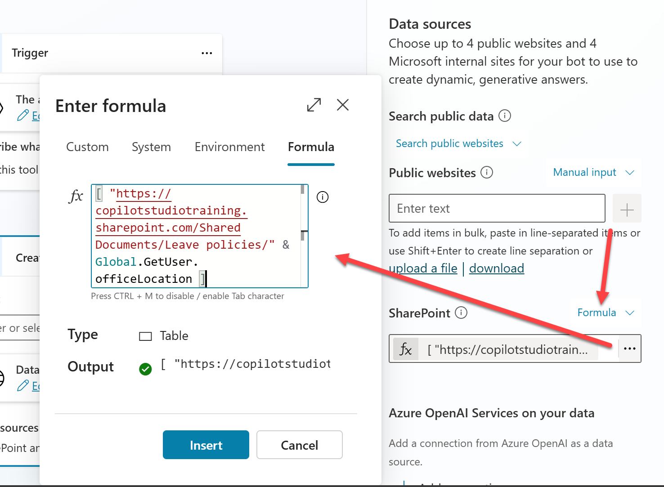This screenshot has height=487, width=664.
Task: Open the SharePoint Formula dropdown
Action: 605,313
